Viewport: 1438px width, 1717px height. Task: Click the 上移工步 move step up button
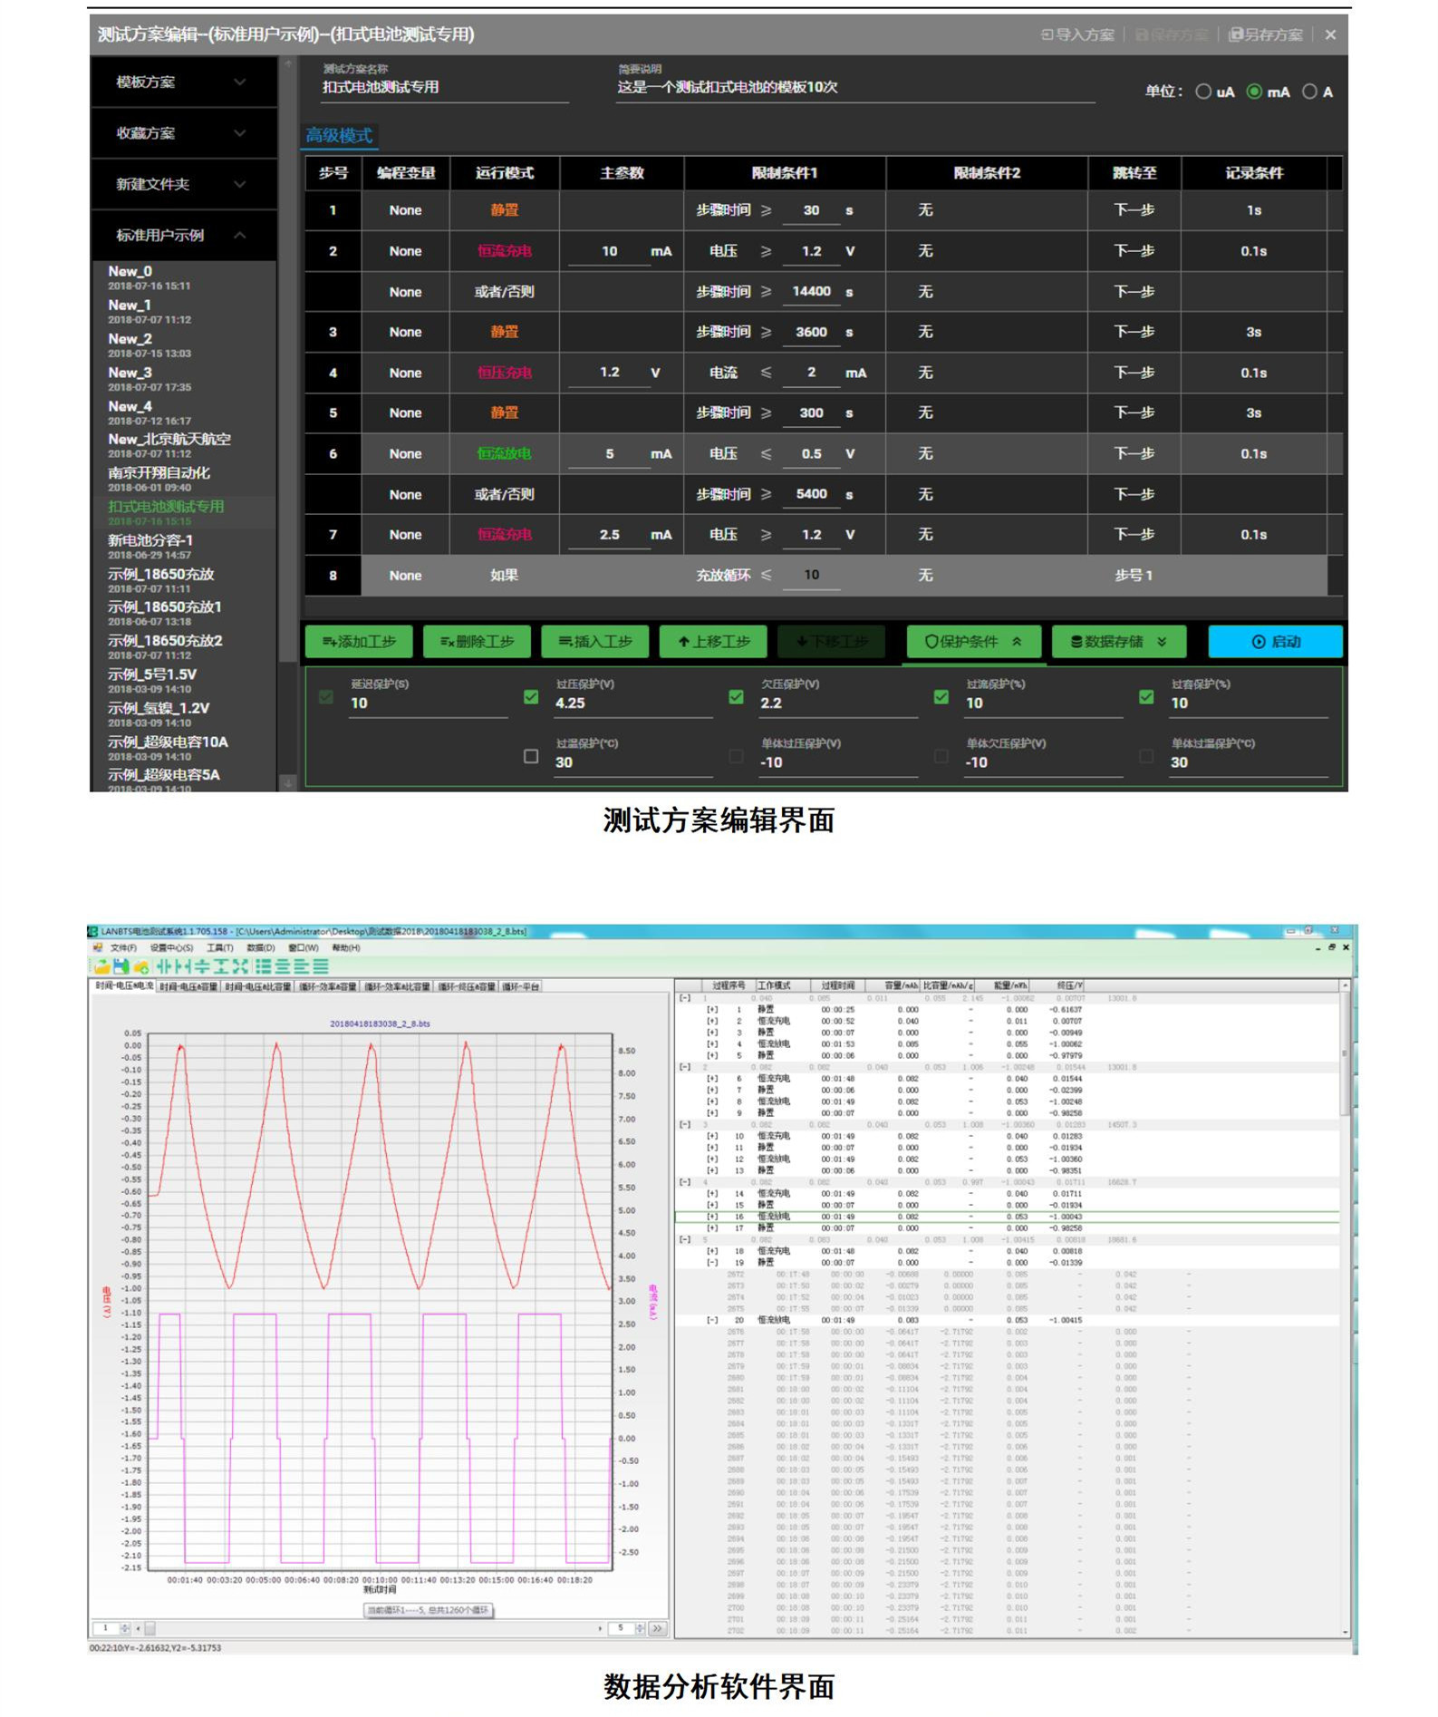pos(713,642)
